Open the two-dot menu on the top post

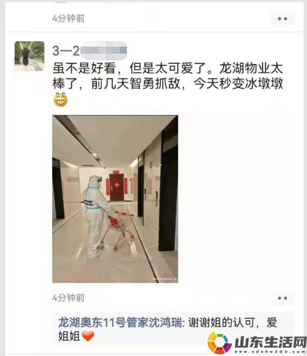[283, 18]
